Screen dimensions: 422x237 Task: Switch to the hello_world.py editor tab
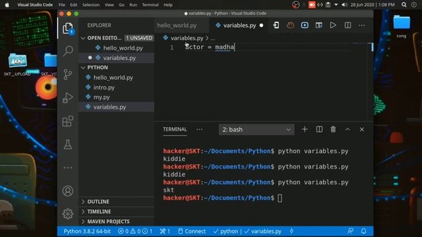click(177, 25)
